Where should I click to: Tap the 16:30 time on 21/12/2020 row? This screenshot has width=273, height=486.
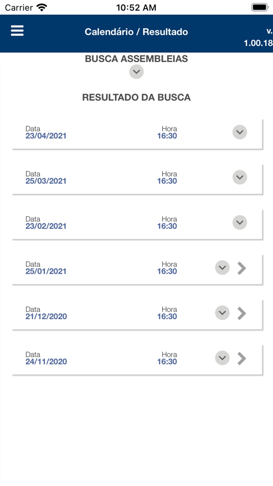(167, 316)
